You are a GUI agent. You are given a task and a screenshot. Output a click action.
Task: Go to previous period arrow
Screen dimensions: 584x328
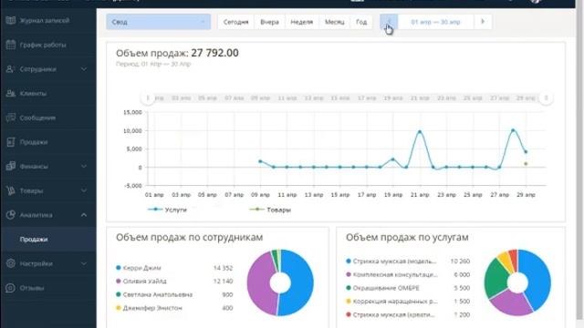[389, 22]
